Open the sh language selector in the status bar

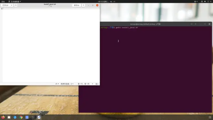tap(57, 84)
